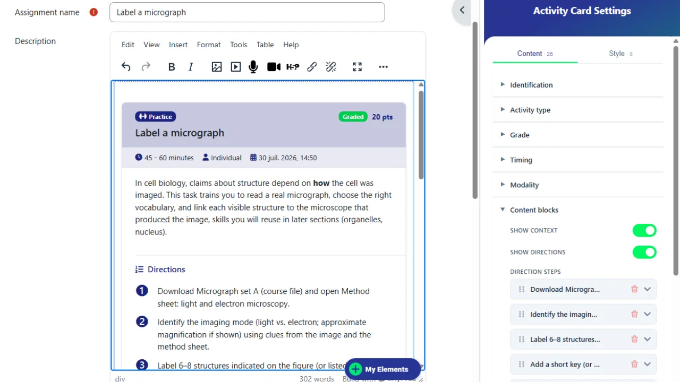Insert H5P content from the toolbar
The width and height of the screenshot is (680, 382).
[x=293, y=67]
